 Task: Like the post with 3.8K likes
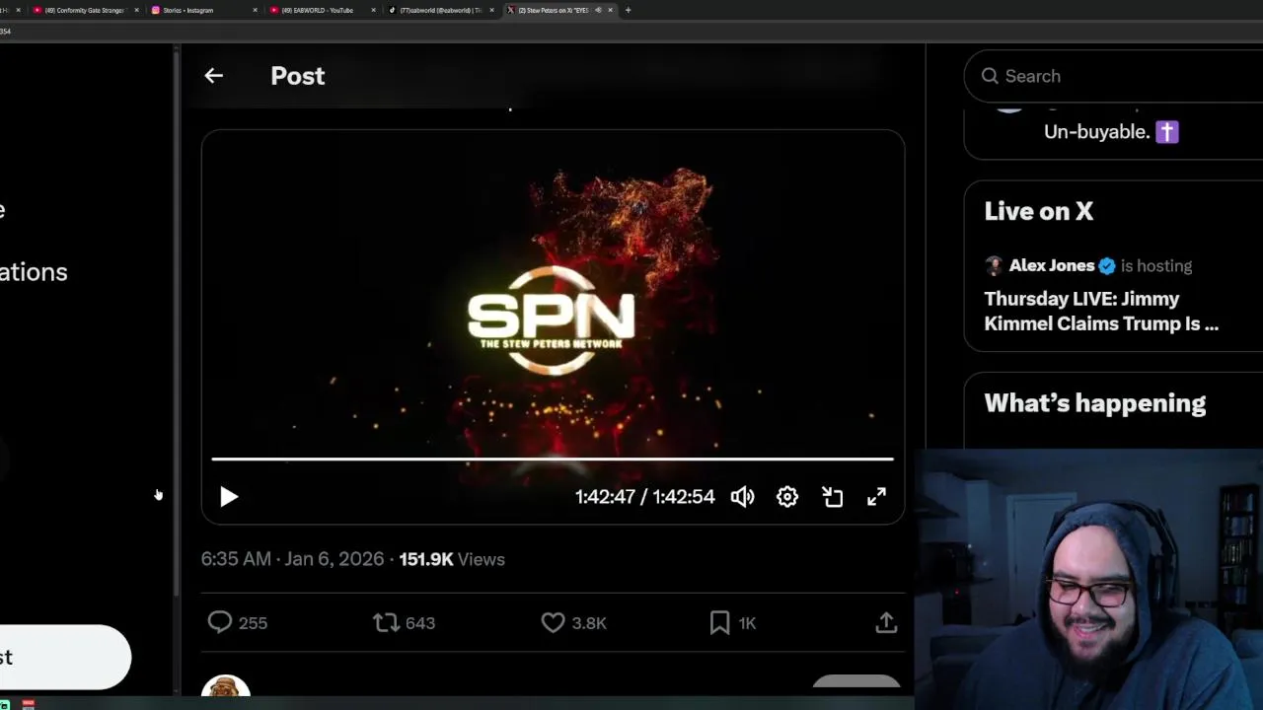[x=574, y=623]
